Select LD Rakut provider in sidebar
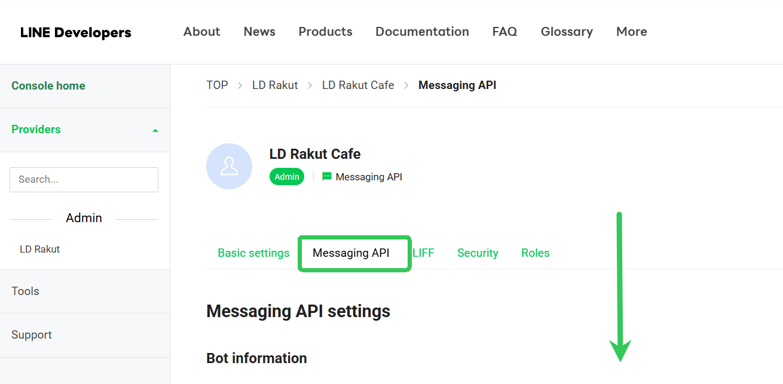The height and width of the screenshot is (384, 783). point(39,249)
